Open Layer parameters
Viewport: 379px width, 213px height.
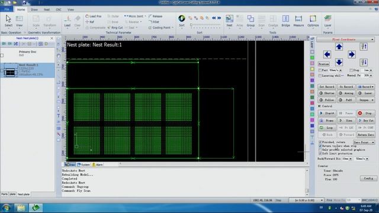(327, 21)
